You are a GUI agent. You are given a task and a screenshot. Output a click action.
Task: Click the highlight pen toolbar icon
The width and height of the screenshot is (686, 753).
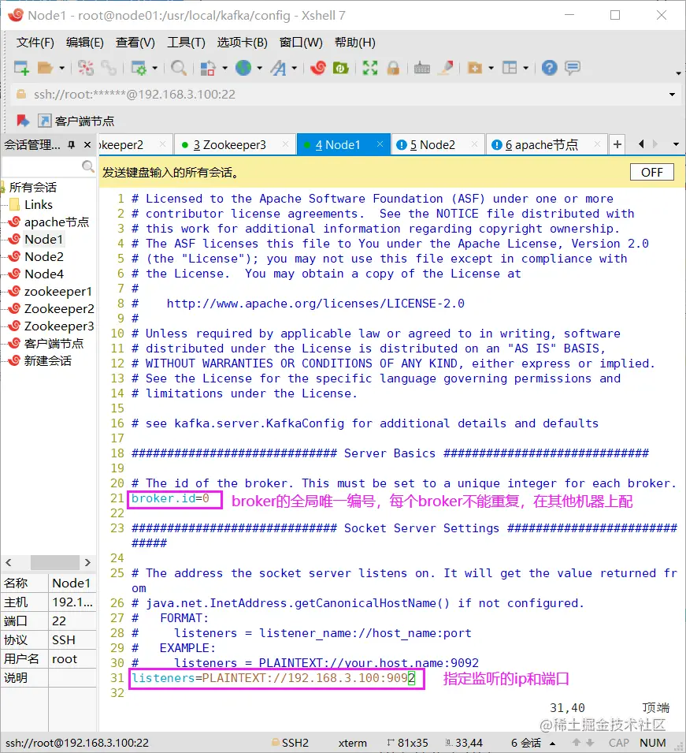point(447,68)
